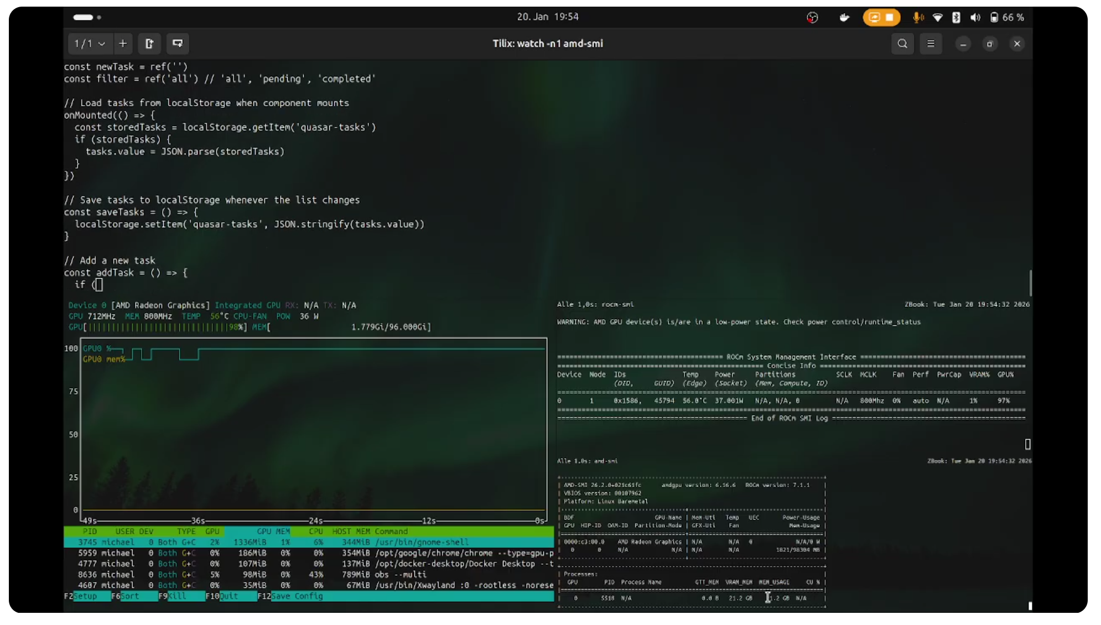The height and width of the screenshot is (625, 1101).
Task: Add a new Tilix session
Action: point(123,43)
